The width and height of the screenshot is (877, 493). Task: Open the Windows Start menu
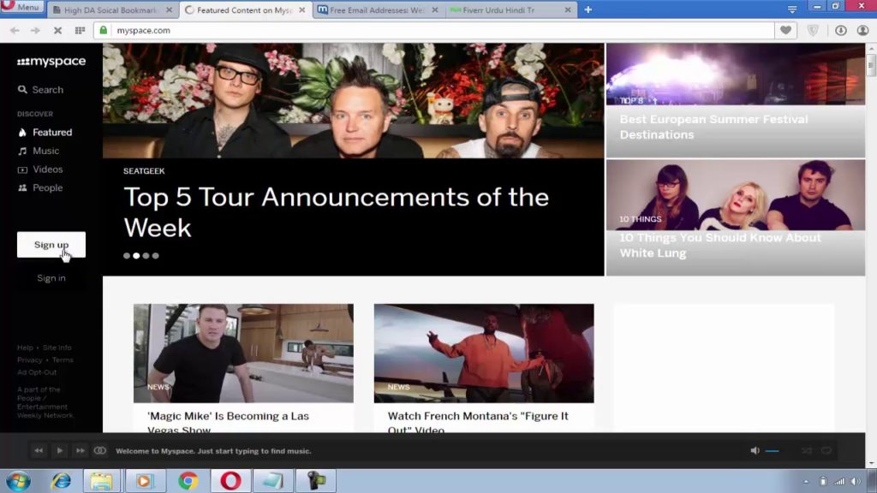19,481
